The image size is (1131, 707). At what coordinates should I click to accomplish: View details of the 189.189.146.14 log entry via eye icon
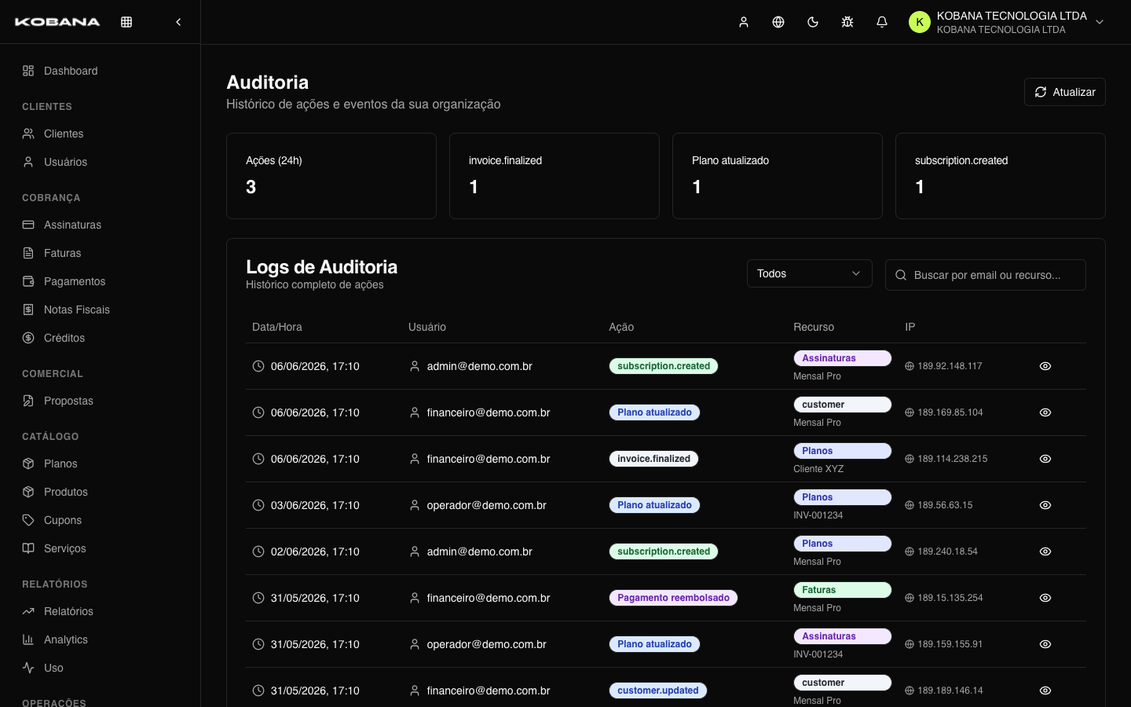pos(1045,691)
